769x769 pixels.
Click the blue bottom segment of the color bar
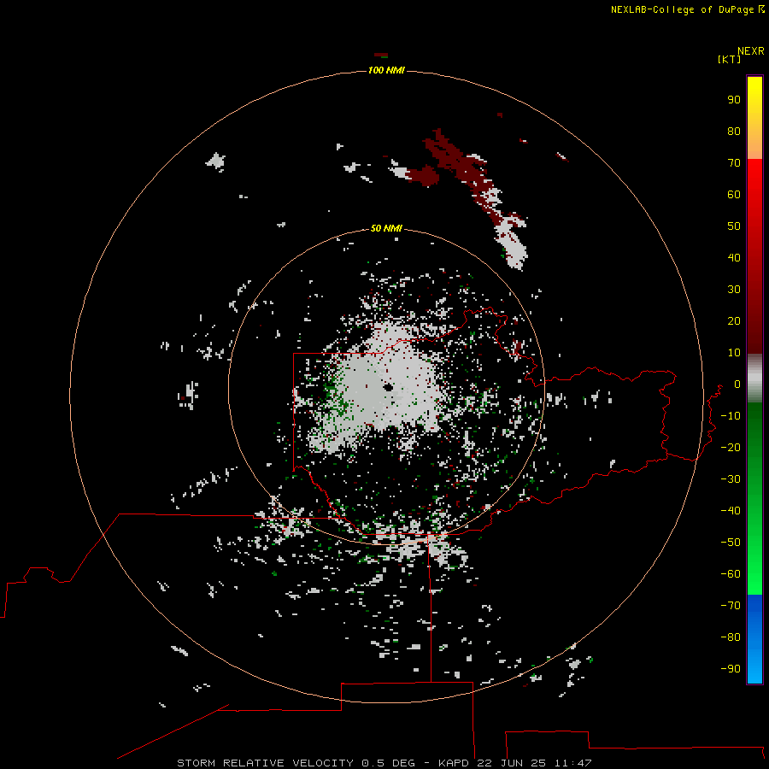[x=754, y=639]
